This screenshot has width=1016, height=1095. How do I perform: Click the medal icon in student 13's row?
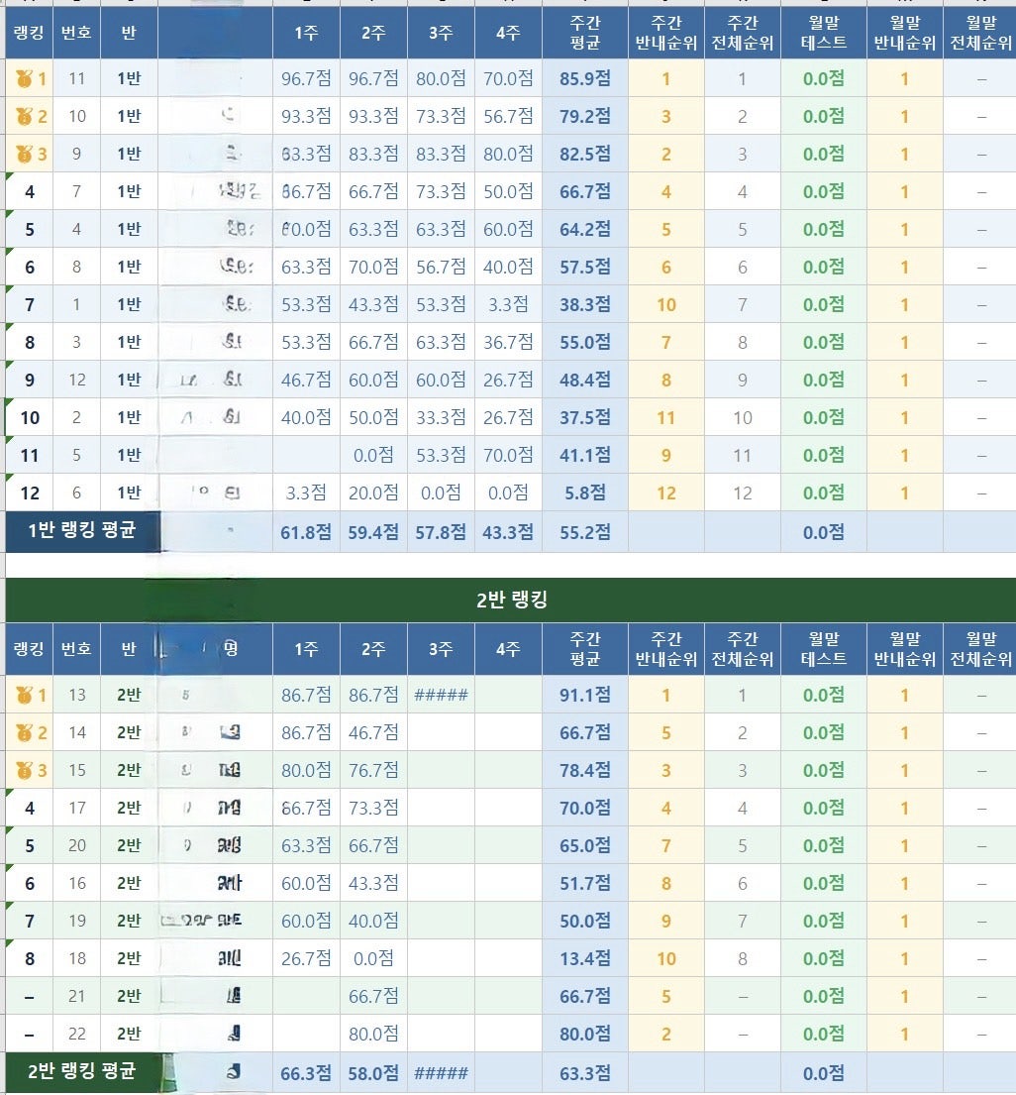click(x=25, y=695)
